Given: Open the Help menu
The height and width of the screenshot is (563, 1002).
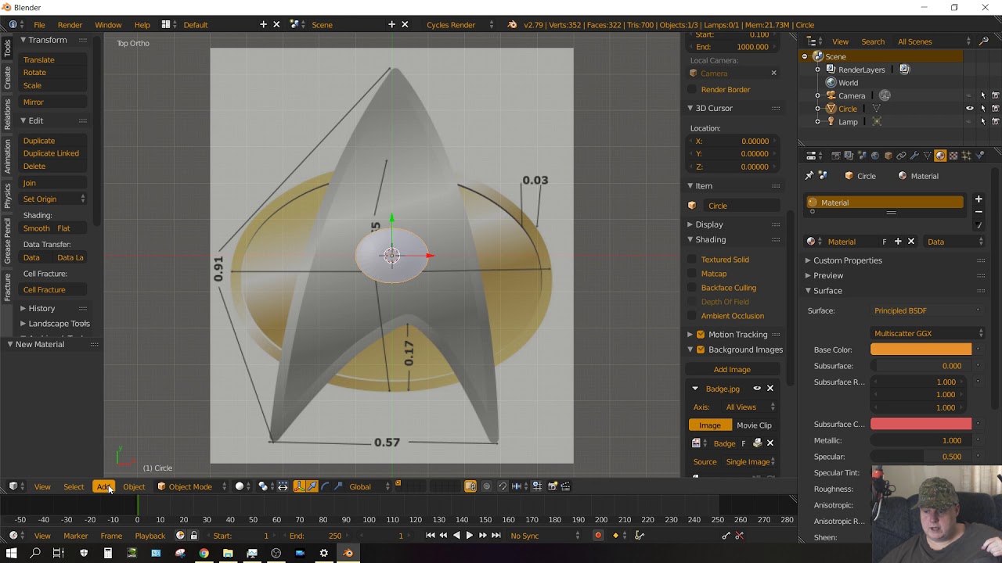Looking at the screenshot, I should [142, 25].
